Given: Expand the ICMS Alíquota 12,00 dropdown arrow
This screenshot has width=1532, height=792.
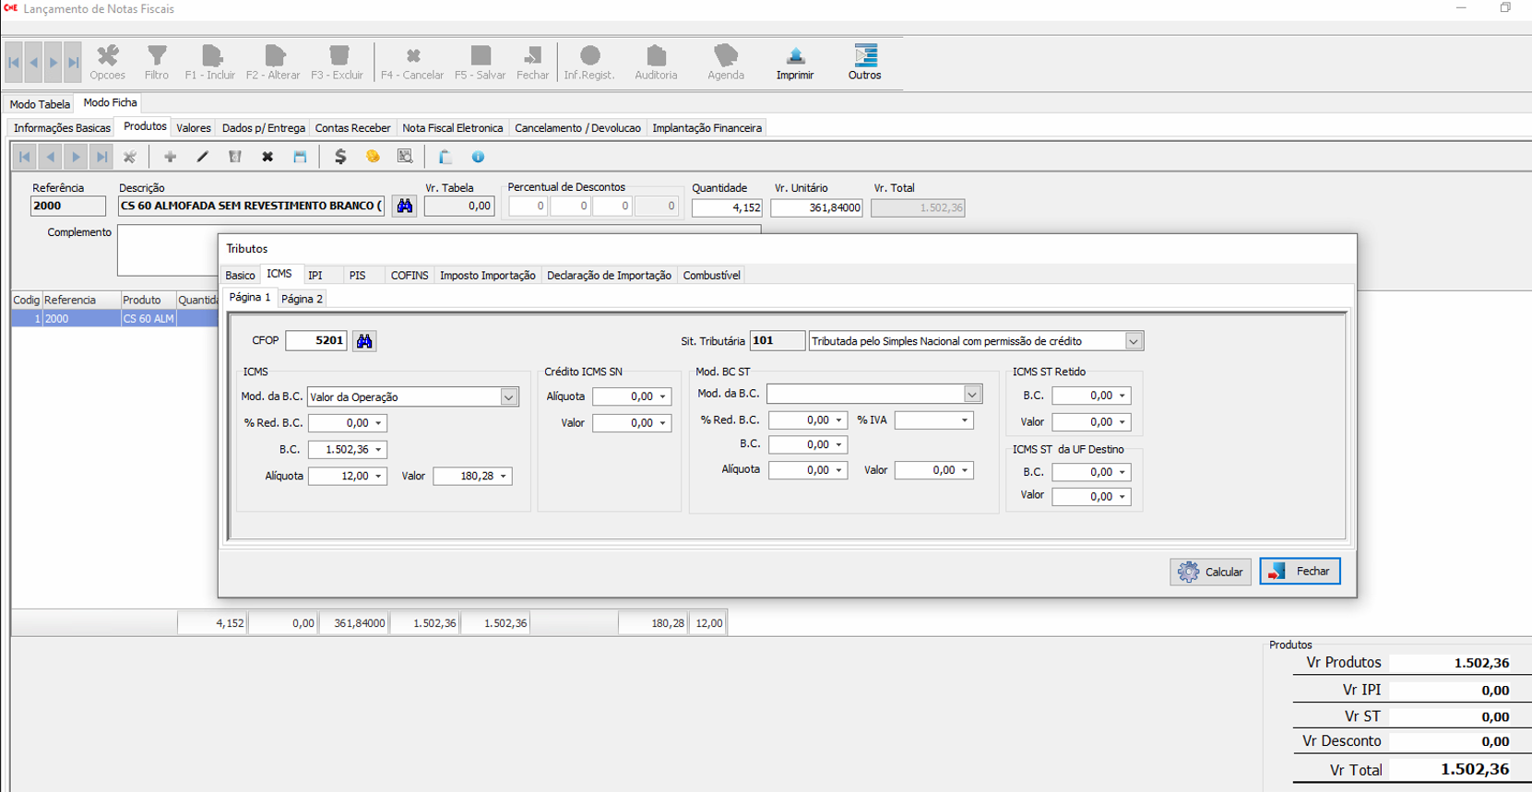Looking at the screenshot, I should 378,477.
